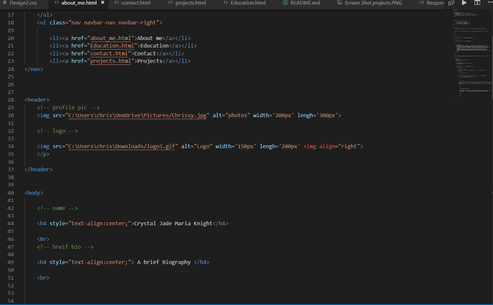Click the closing </header> tag
The width and height of the screenshot is (493, 305).
pos(38,169)
